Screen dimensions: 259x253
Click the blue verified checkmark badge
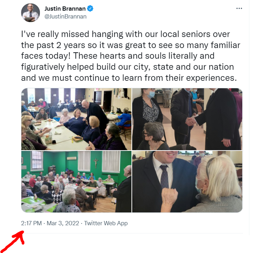point(90,9)
